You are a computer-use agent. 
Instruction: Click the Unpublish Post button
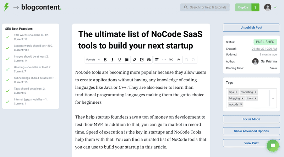coord(251,28)
